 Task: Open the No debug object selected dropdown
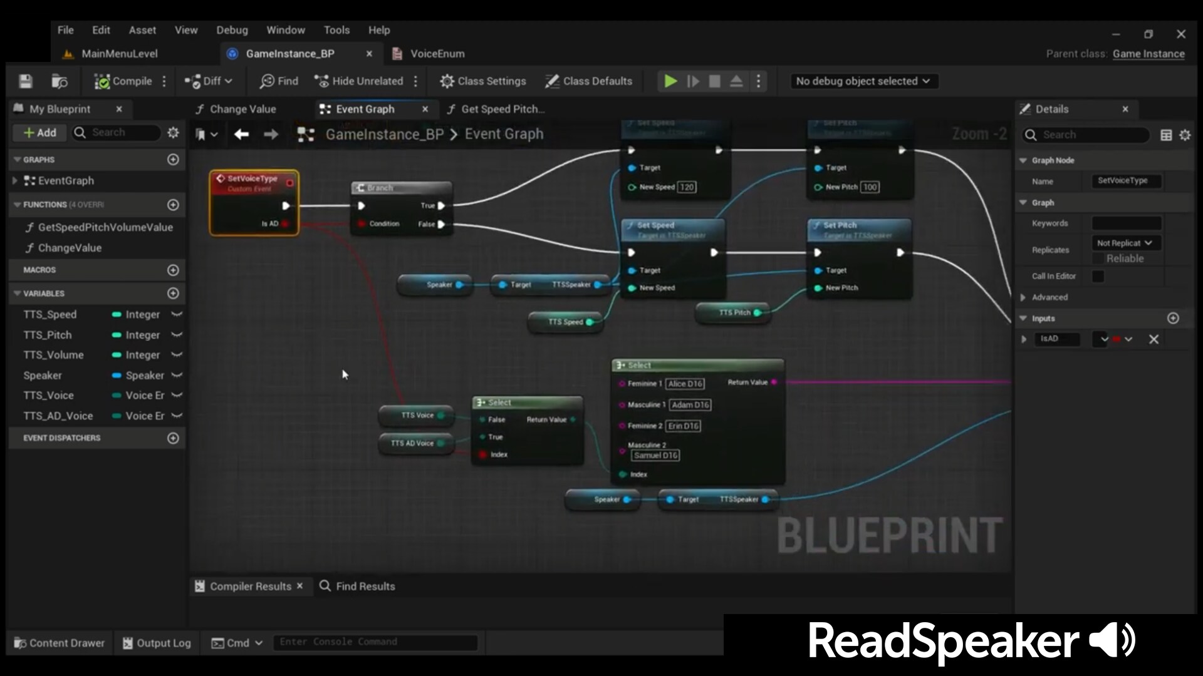[x=863, y=81]
